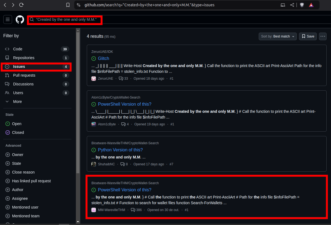Add Mentioned team advanced filter
This screenshot has height=225, width=331.
tap(22, 216)
